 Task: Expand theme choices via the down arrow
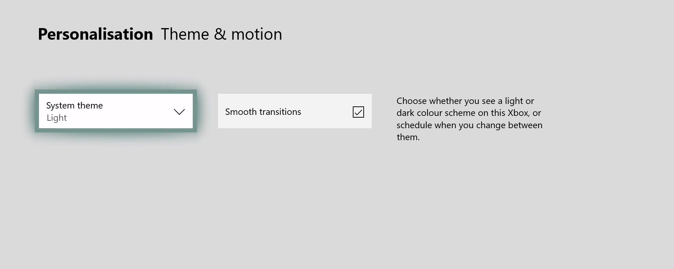[179, 112]
